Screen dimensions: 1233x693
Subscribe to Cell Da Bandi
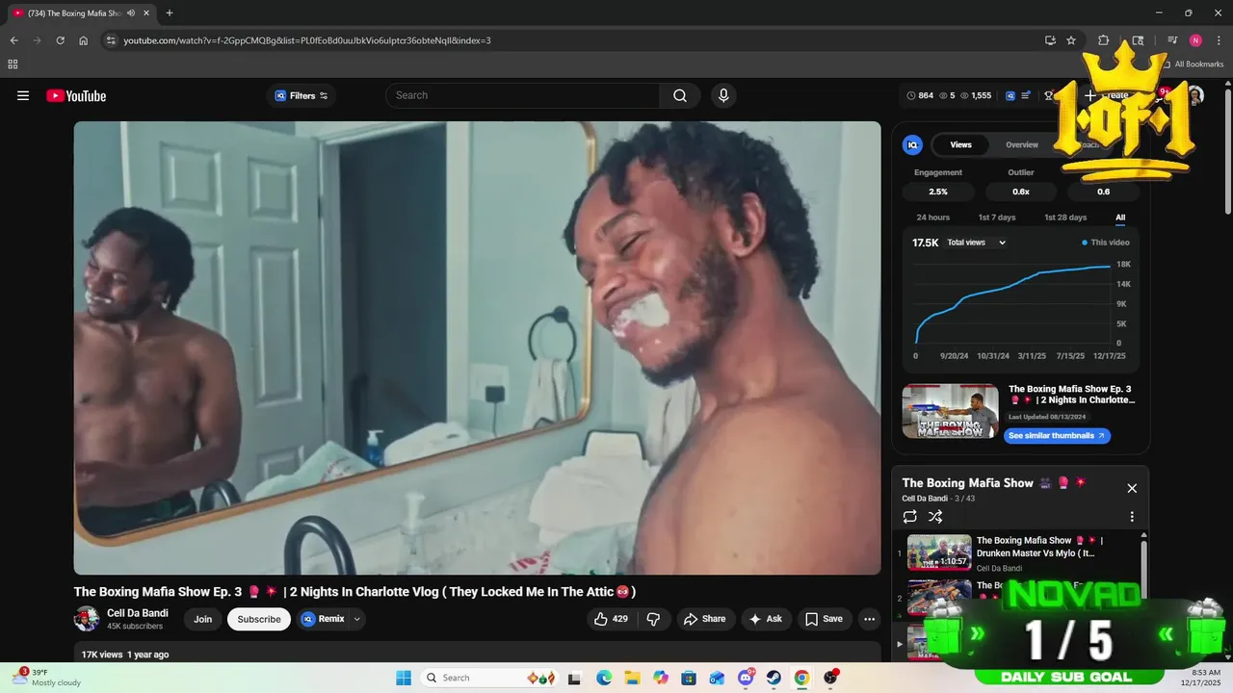point(259,619)
